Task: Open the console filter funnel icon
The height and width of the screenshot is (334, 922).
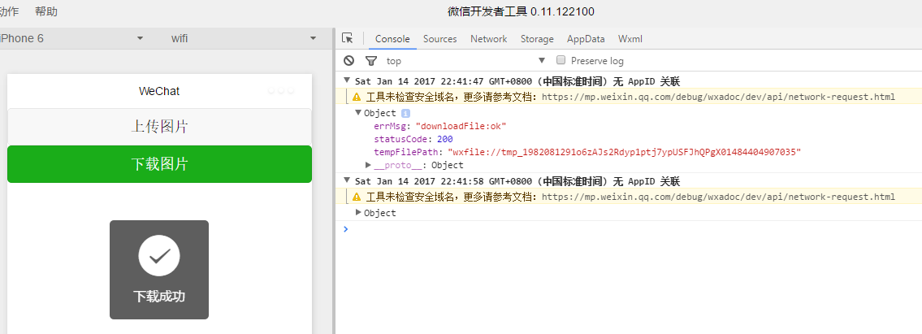Action: click(x=371, y=61)
